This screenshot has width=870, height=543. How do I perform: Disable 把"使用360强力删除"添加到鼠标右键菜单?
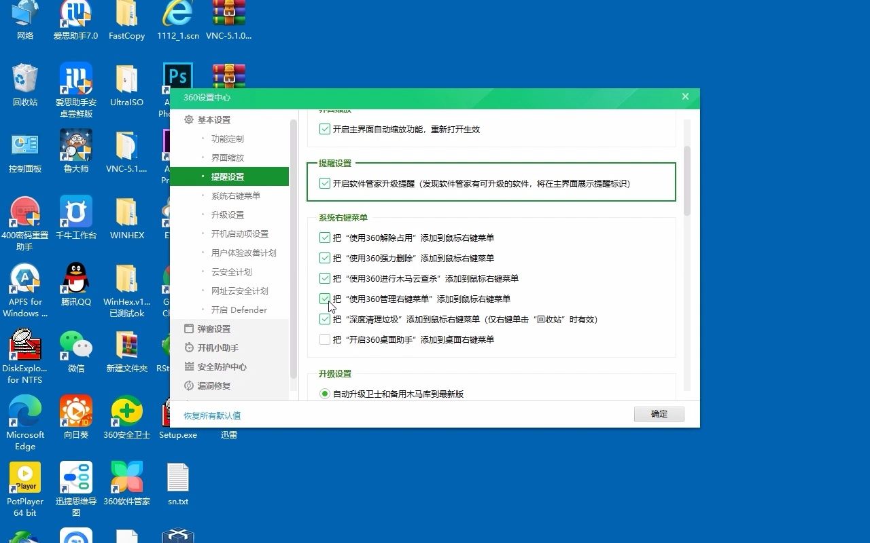tap(324, 258)
